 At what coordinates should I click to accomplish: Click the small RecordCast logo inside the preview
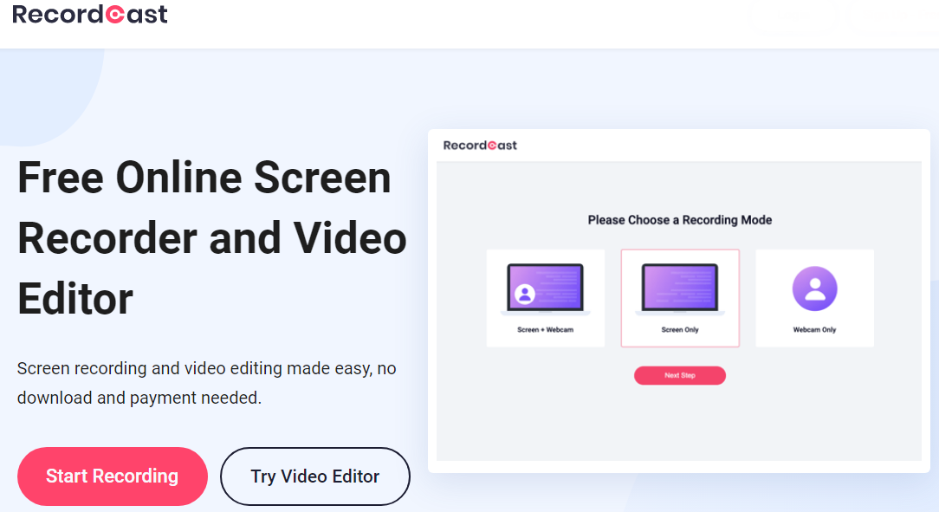coord(480,146)
